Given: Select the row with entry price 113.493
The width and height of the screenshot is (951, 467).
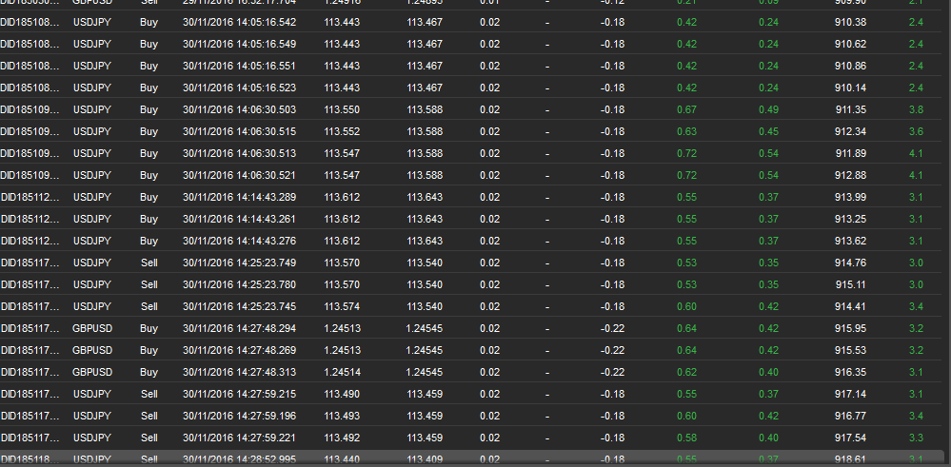Looking at the screenshot, I should coord(470,416).
